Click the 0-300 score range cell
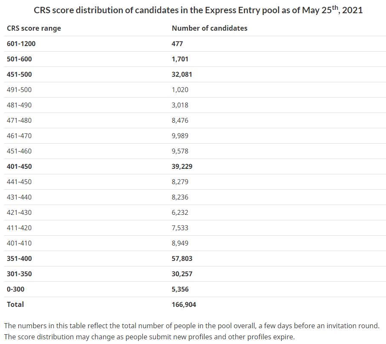This screenshot has height=344, width=386. [x=16, y=289]
